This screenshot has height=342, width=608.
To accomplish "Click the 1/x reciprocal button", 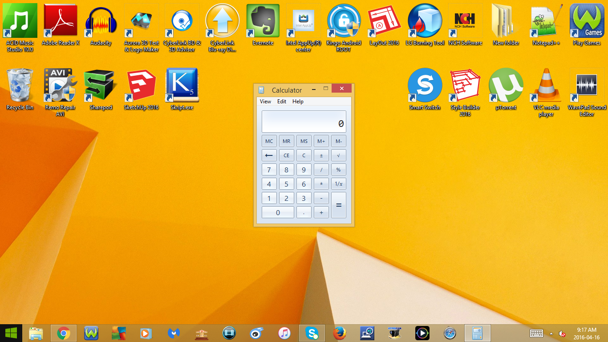I will coord(339,184).
